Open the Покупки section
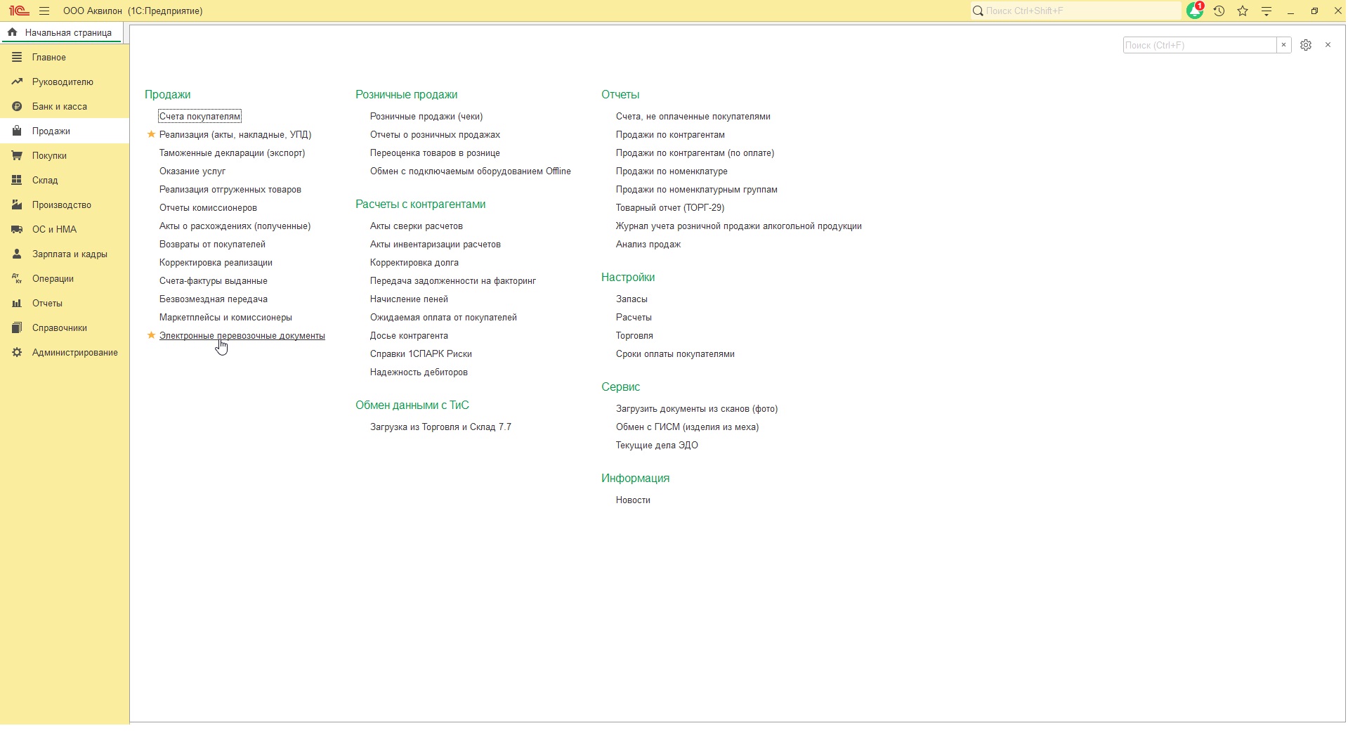The width and height of the screenshot is (1348, 747). (65, 155)
